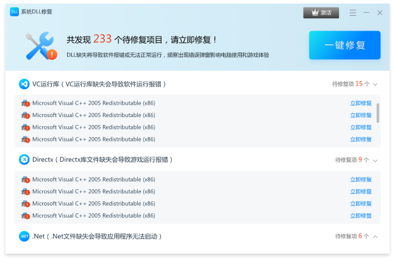Open the hamburger menu in title bar
Screen dimensions: 395x261
point(353,13)
